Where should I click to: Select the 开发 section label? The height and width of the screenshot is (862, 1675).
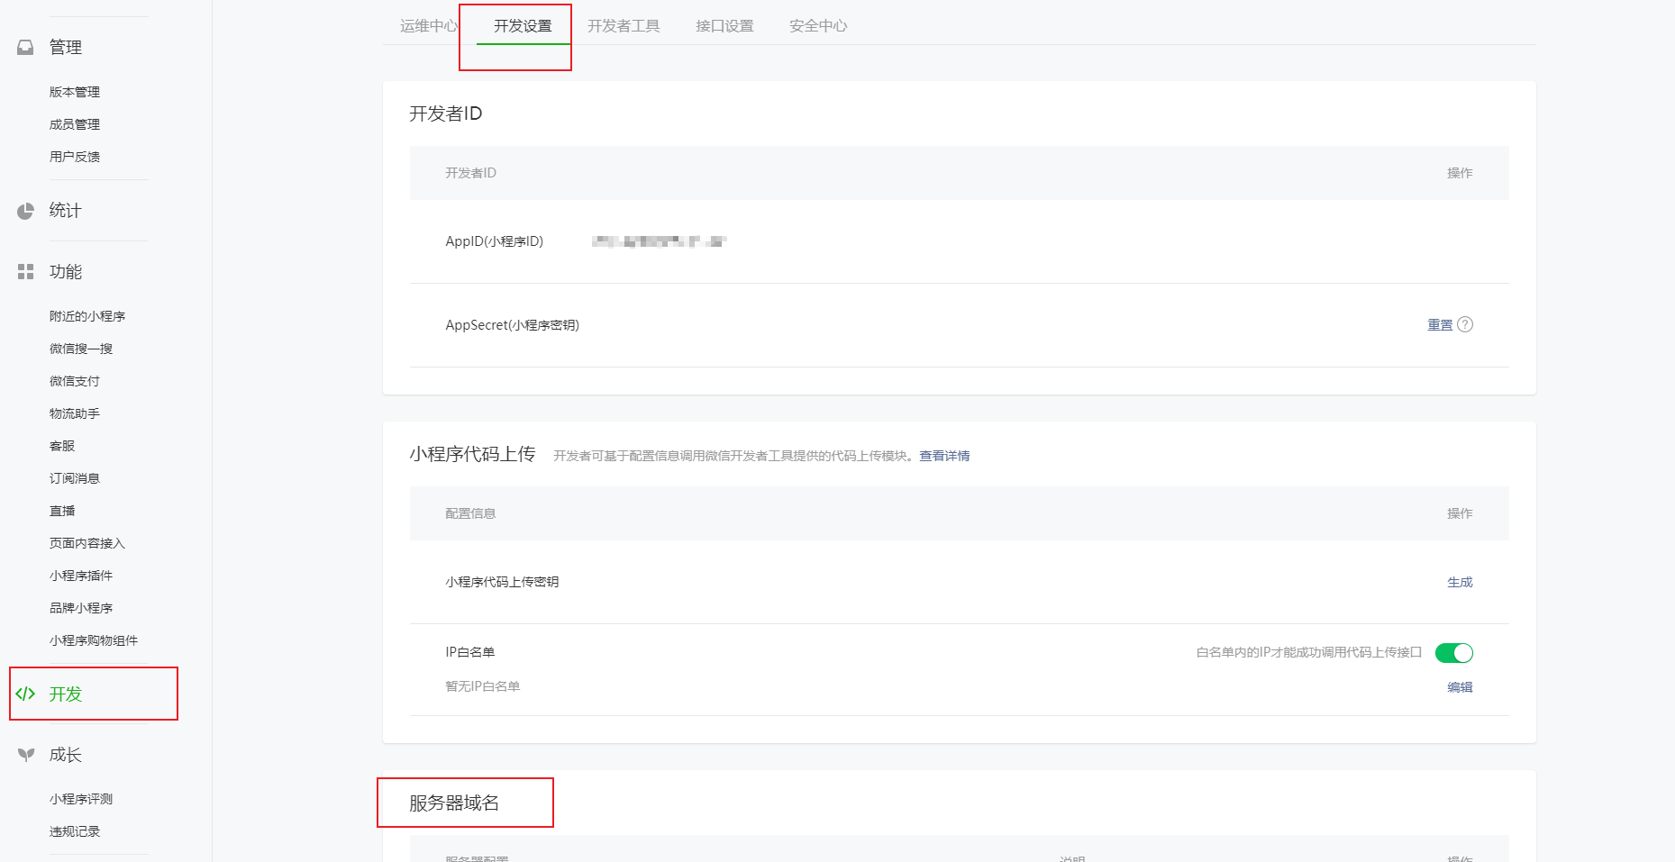65,694
